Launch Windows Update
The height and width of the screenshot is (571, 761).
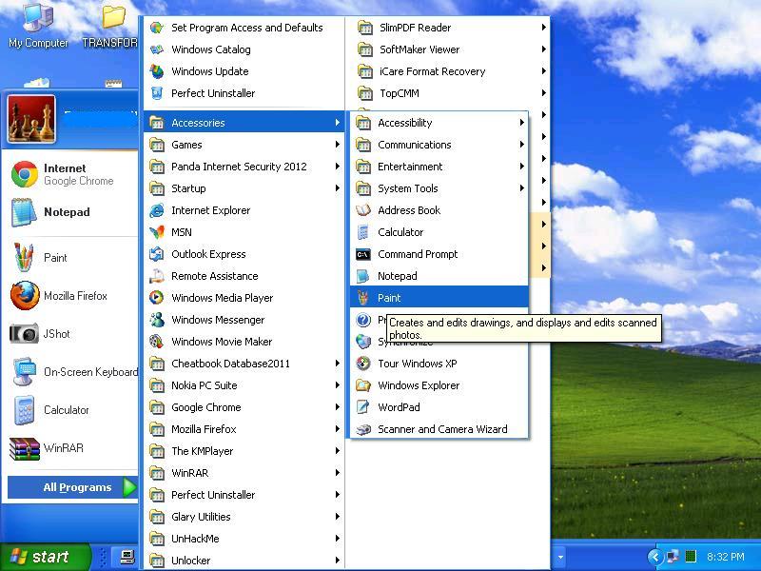coord(244,71)
